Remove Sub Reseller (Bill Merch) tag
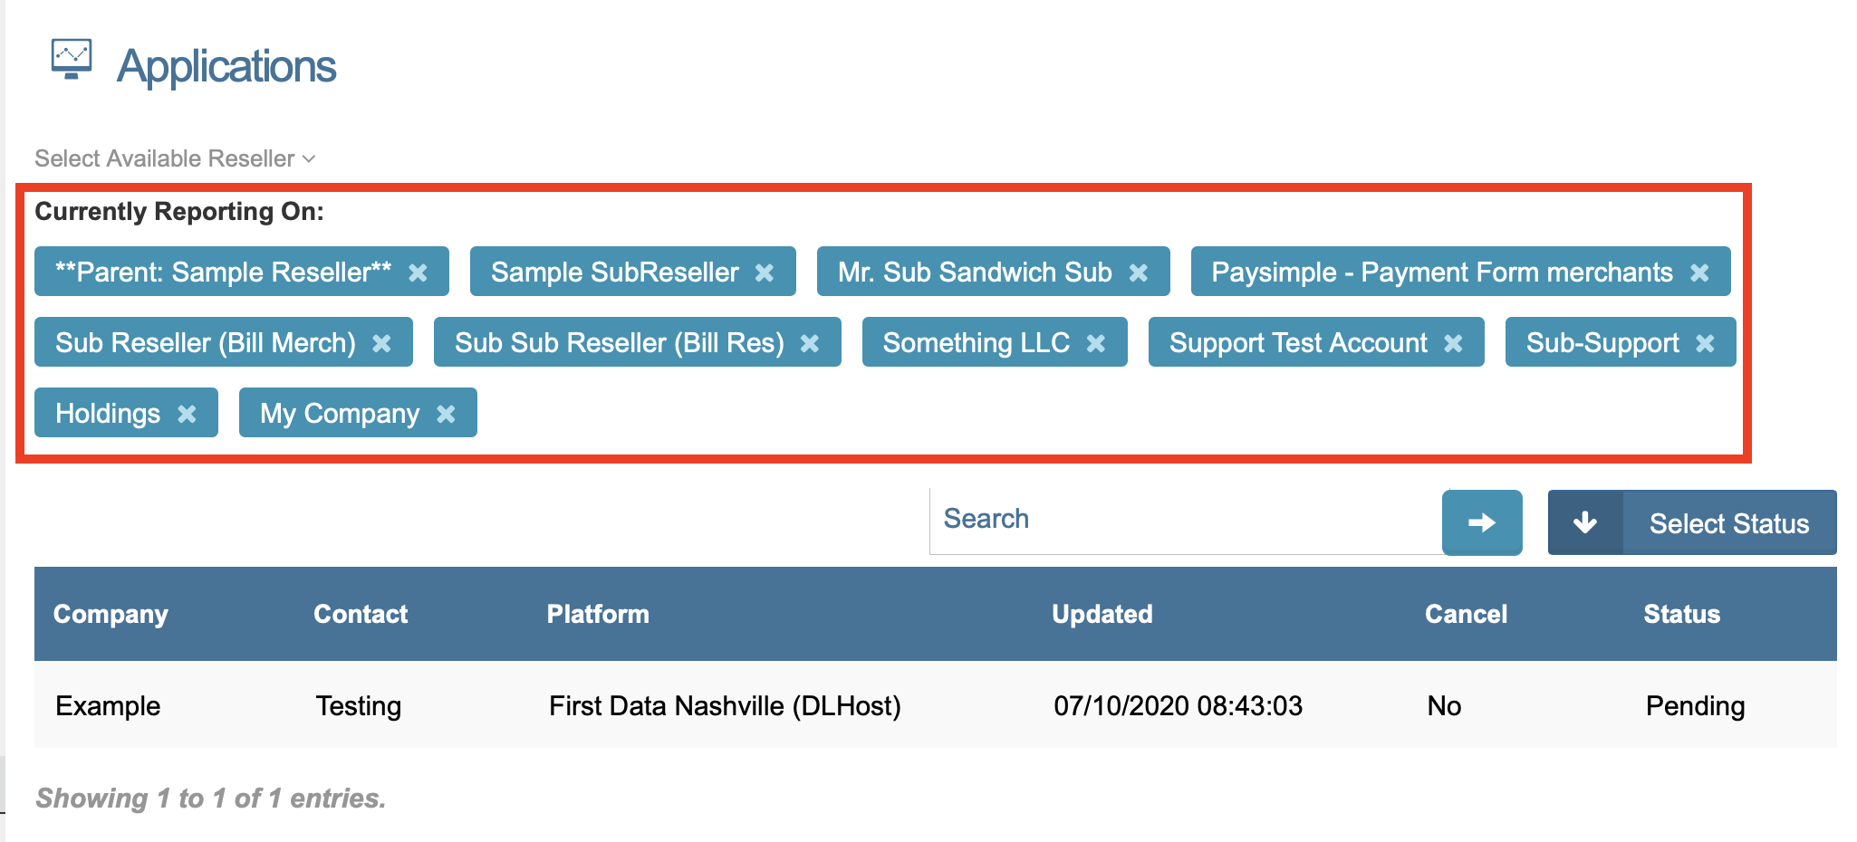The width and height of the screenshot is (1857, 842). [381, 343]
